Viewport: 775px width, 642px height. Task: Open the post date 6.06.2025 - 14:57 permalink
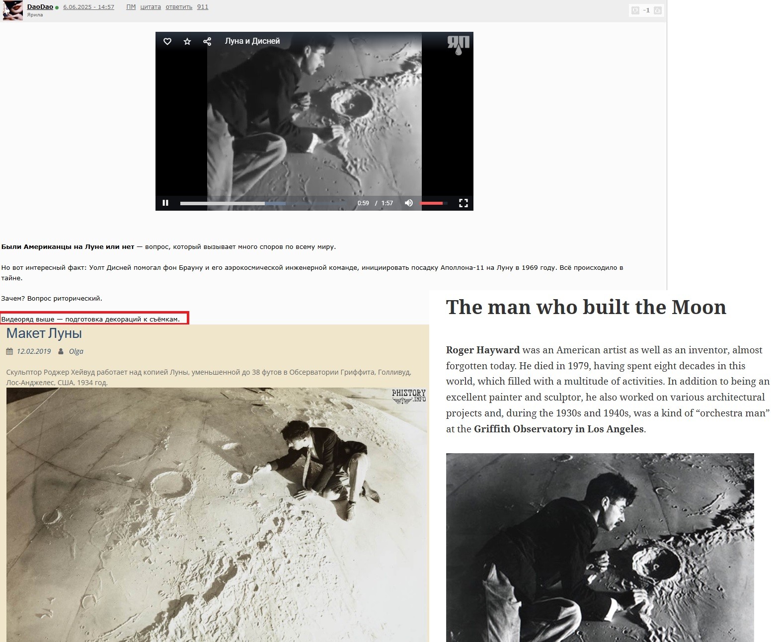point(88,7)
